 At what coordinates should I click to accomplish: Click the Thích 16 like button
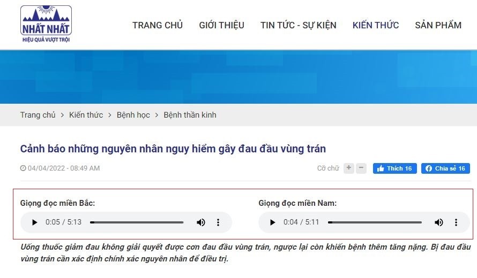[395, 168]
